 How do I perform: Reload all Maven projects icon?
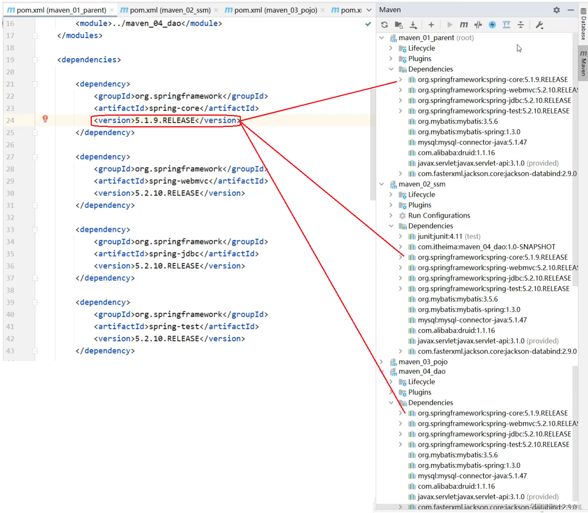click(385, 25)
